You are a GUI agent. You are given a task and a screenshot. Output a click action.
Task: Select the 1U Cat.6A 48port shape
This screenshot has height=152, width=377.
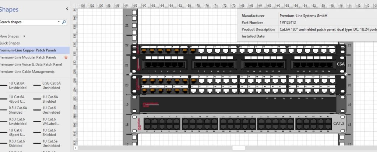coord(14,99)
